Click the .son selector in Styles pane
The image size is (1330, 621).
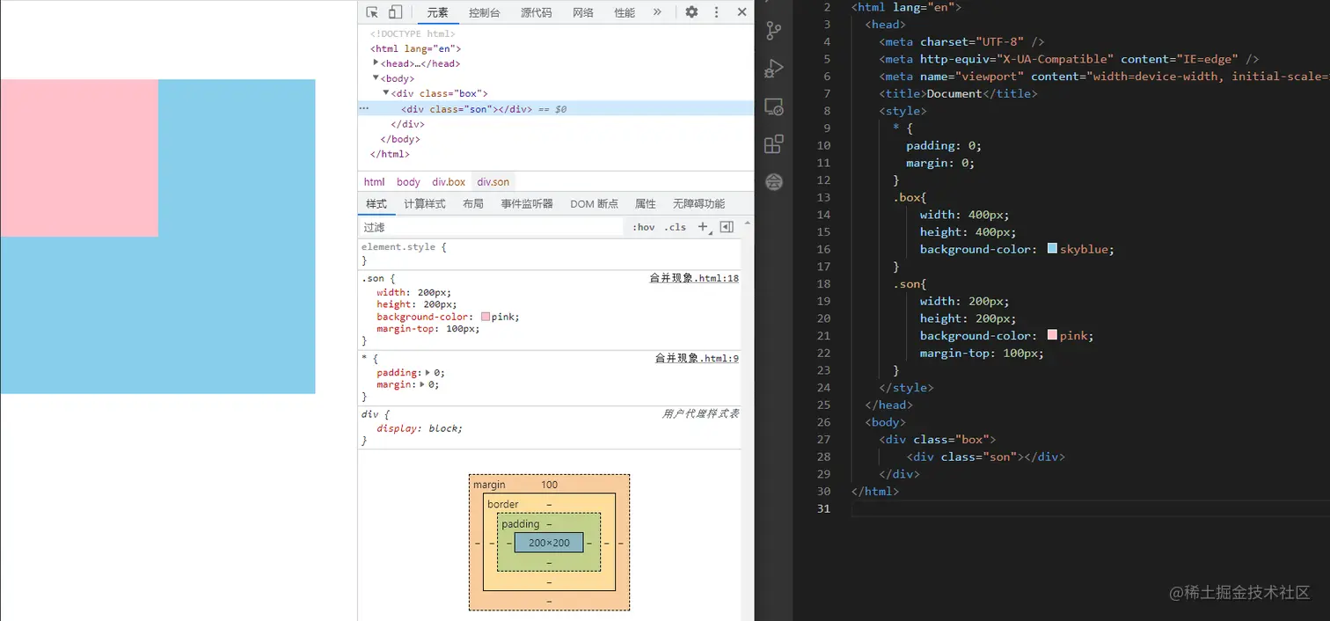tap(372, 278)
